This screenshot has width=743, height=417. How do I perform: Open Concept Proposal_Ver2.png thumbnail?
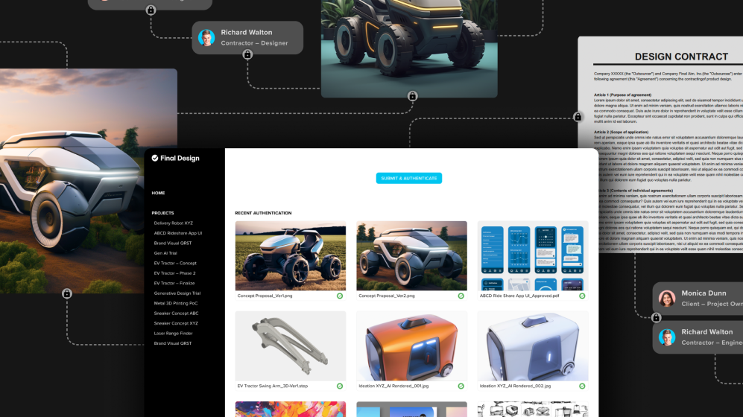coord(412,255)
